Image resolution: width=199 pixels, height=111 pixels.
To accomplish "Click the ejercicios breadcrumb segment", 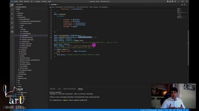I will (x=52, y=7).
